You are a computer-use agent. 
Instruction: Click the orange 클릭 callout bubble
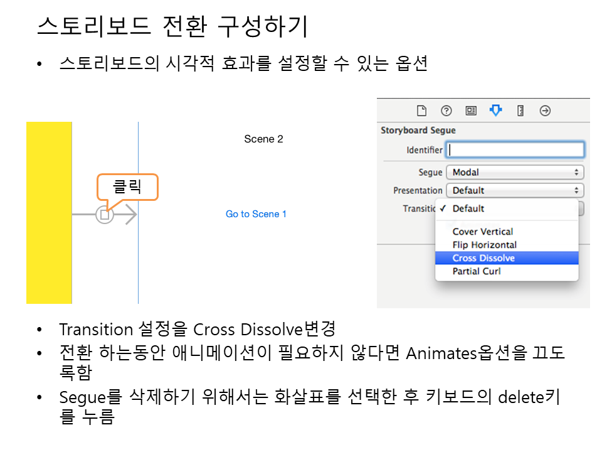point(127,186)
